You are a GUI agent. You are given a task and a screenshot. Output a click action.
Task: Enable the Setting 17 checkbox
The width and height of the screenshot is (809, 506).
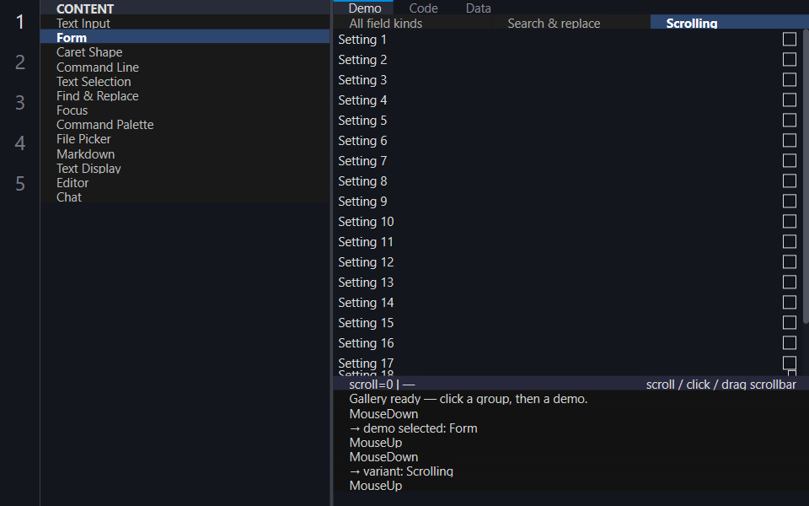790,363
